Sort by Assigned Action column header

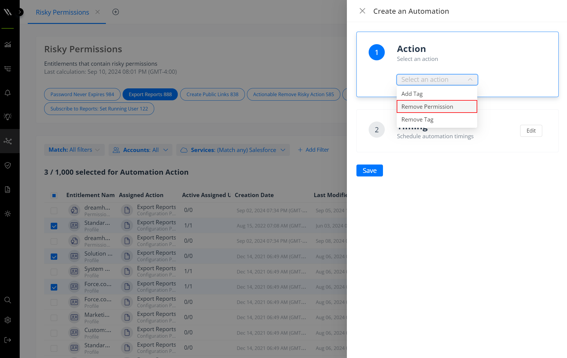click(141, 195)
